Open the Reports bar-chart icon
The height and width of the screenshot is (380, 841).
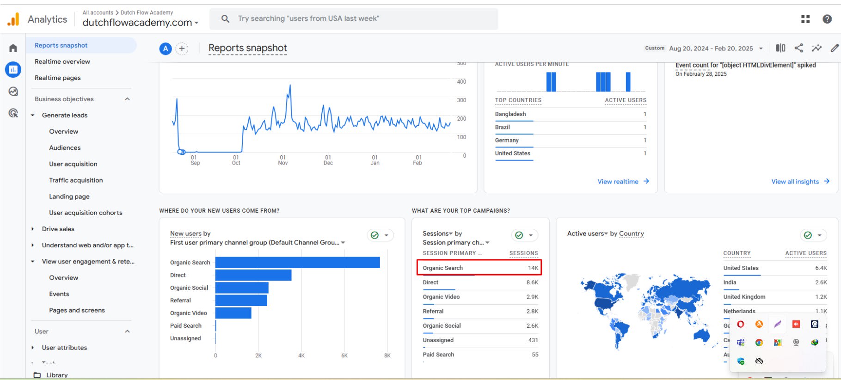(13, 70)
